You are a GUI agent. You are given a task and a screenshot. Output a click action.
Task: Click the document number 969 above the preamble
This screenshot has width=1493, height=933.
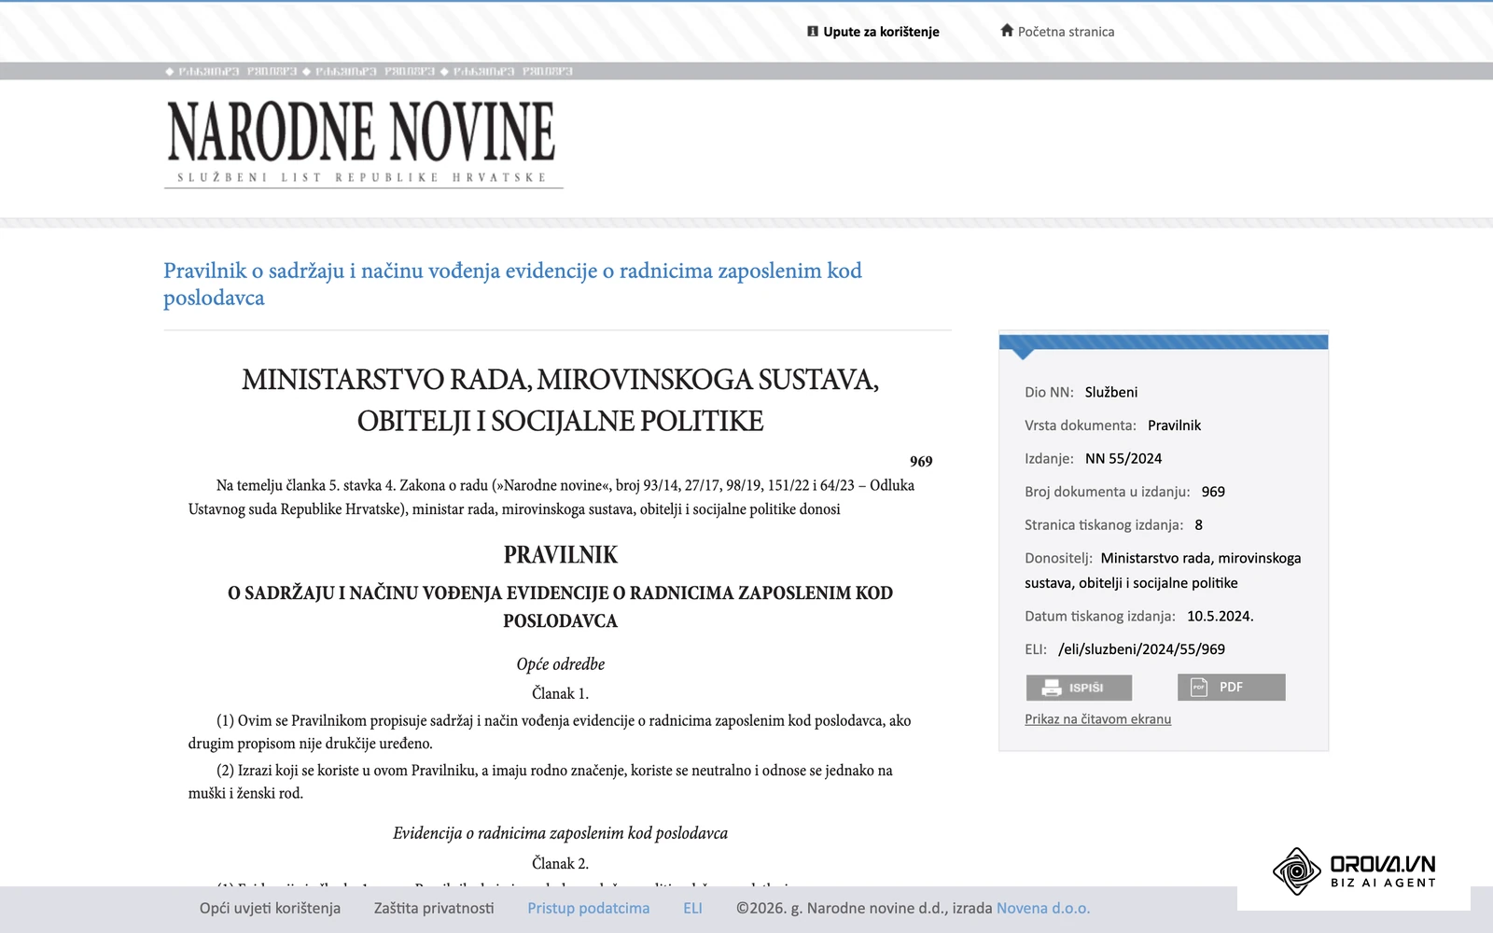(921, 461)
